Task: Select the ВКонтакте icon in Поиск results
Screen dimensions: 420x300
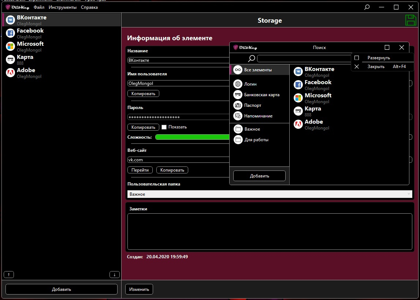Action: tap(298, 72)
